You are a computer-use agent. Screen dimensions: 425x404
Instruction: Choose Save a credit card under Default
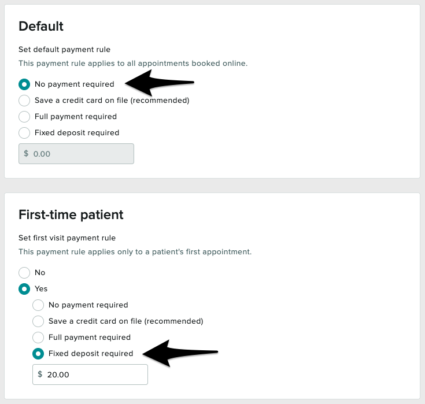tap(24, 101)
